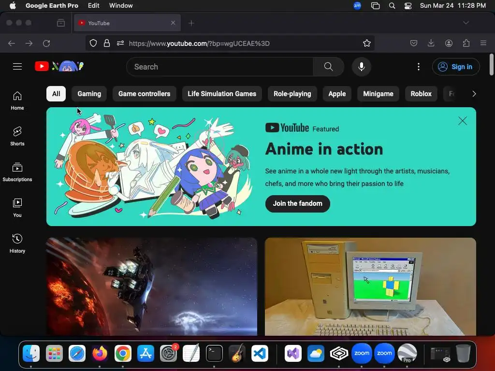Open the Edit menu in the menu bar
Image resolution: width=495 pixels, height=371 pixels.
click(93, 6)
